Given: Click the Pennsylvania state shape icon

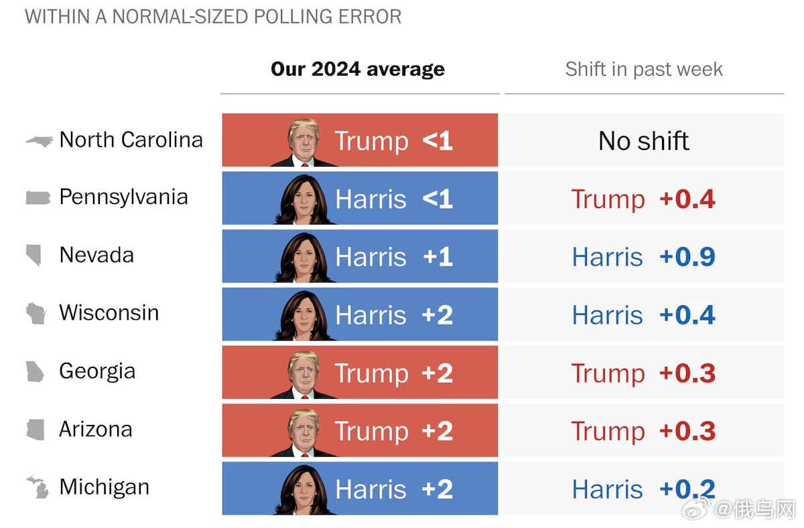Looking at the screenshot, I should tap(38, 198).
